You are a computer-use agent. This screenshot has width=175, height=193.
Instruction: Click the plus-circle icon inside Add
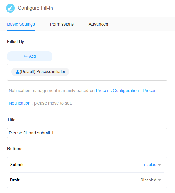coord(26,56)
